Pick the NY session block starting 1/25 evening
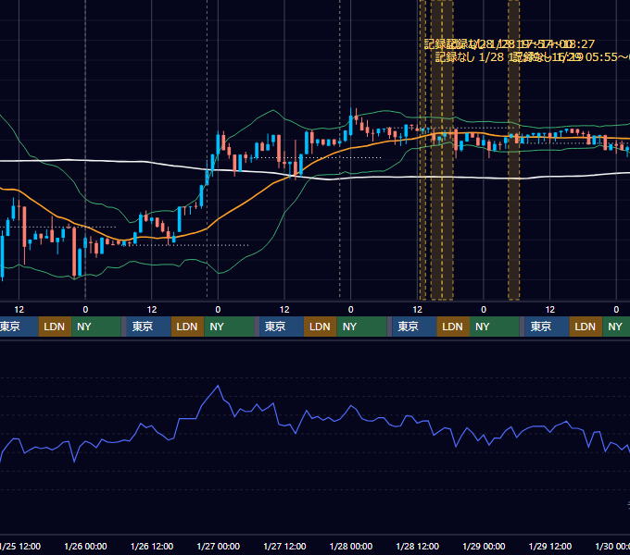The width and height of the screenshot is (630, 555). pyautogui.click(x=96, y=327)
